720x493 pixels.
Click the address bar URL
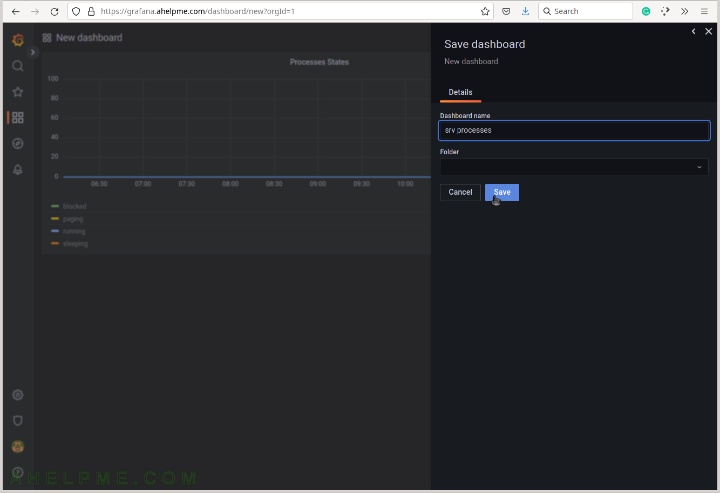[x=198, y=11]
